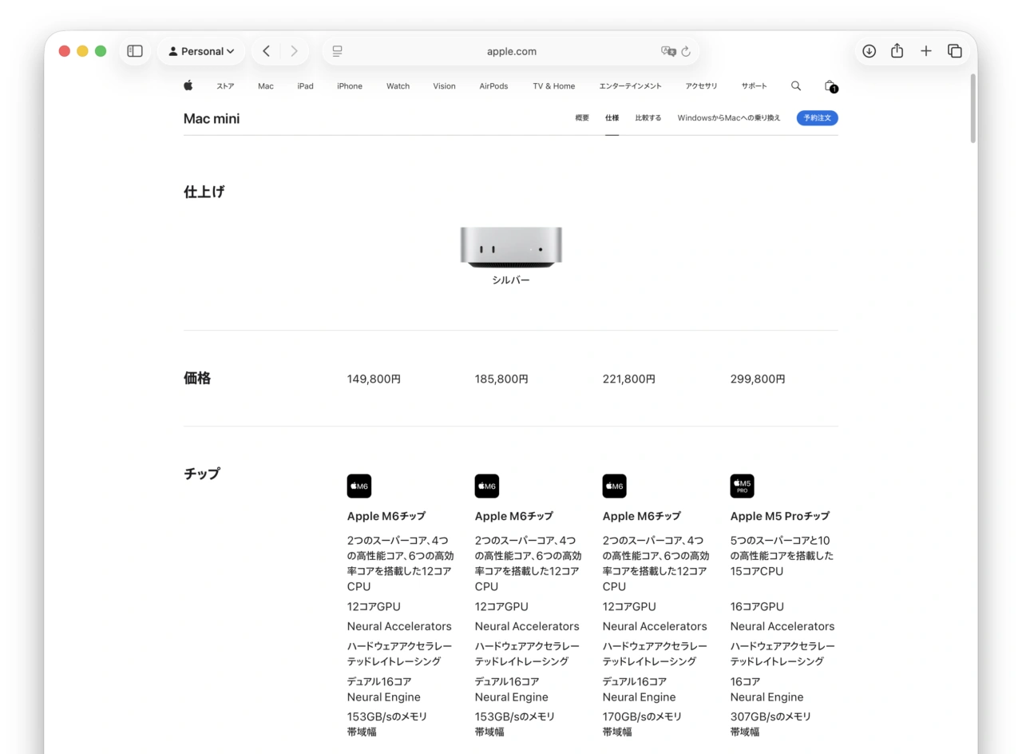Open the ストア menu item

[225, 86]
